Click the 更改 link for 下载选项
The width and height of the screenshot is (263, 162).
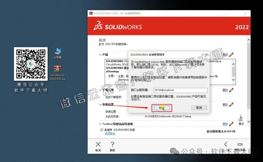[225, 90]
